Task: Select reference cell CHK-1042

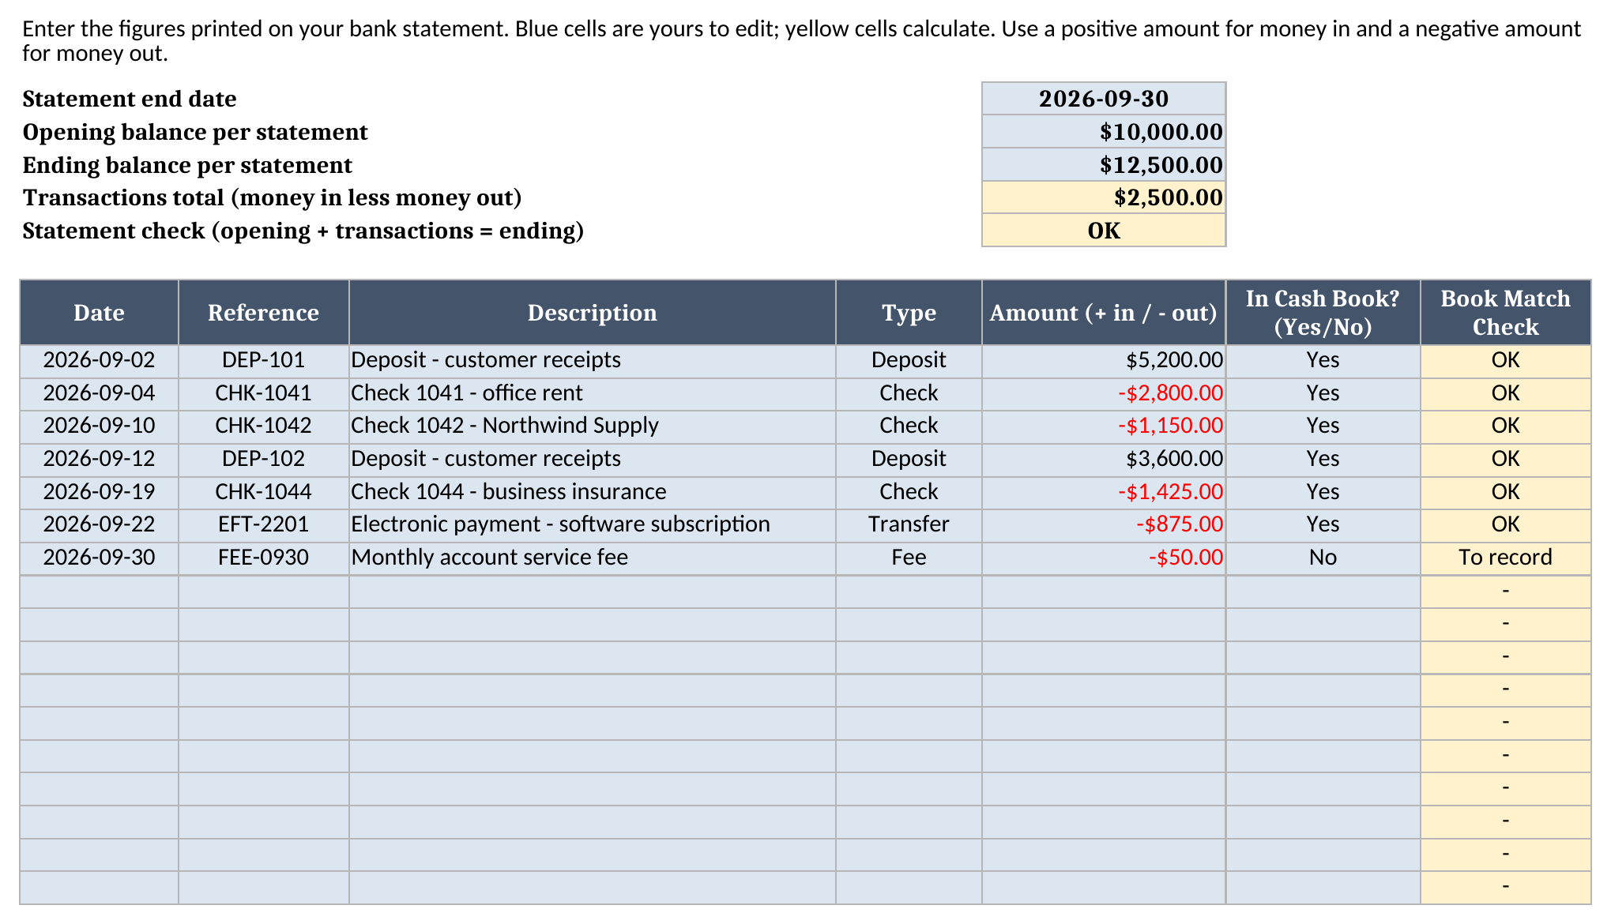Action: (x=264, y=426)
